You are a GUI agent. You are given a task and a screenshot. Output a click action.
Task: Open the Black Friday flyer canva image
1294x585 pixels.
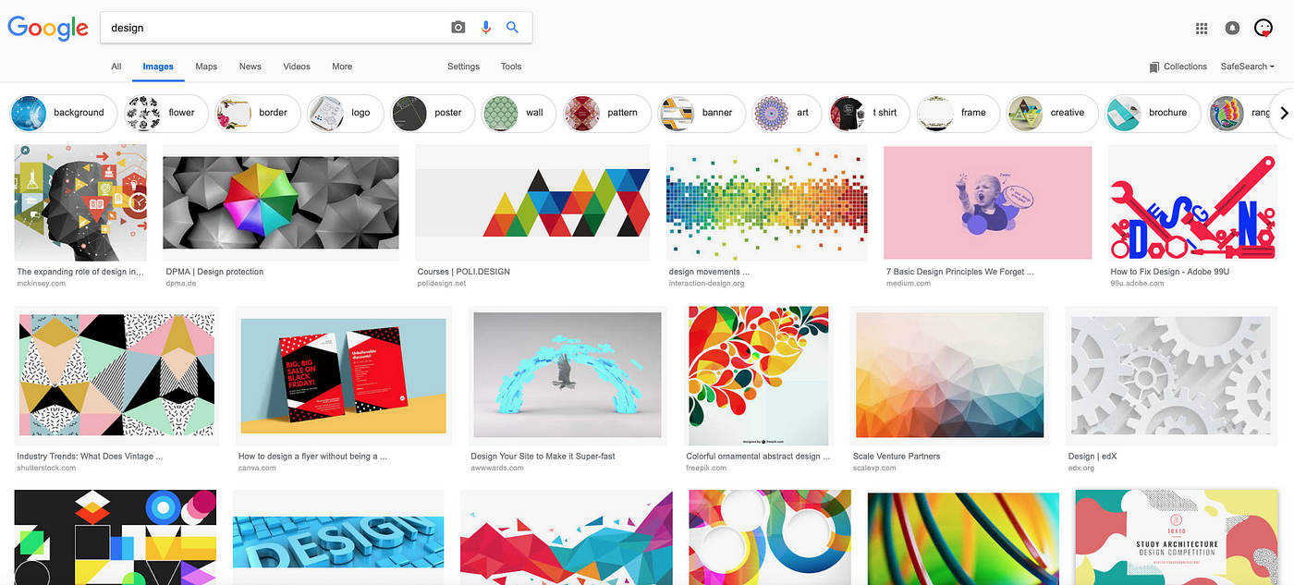343,375
